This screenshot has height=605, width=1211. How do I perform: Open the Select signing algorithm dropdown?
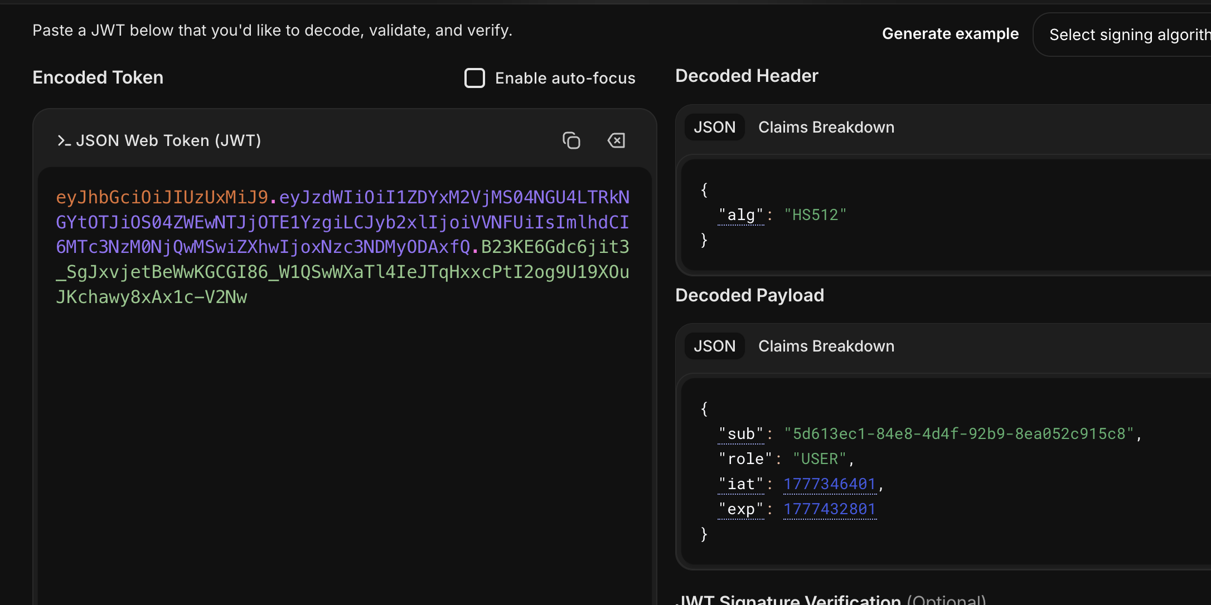[x=1122, y=35]
